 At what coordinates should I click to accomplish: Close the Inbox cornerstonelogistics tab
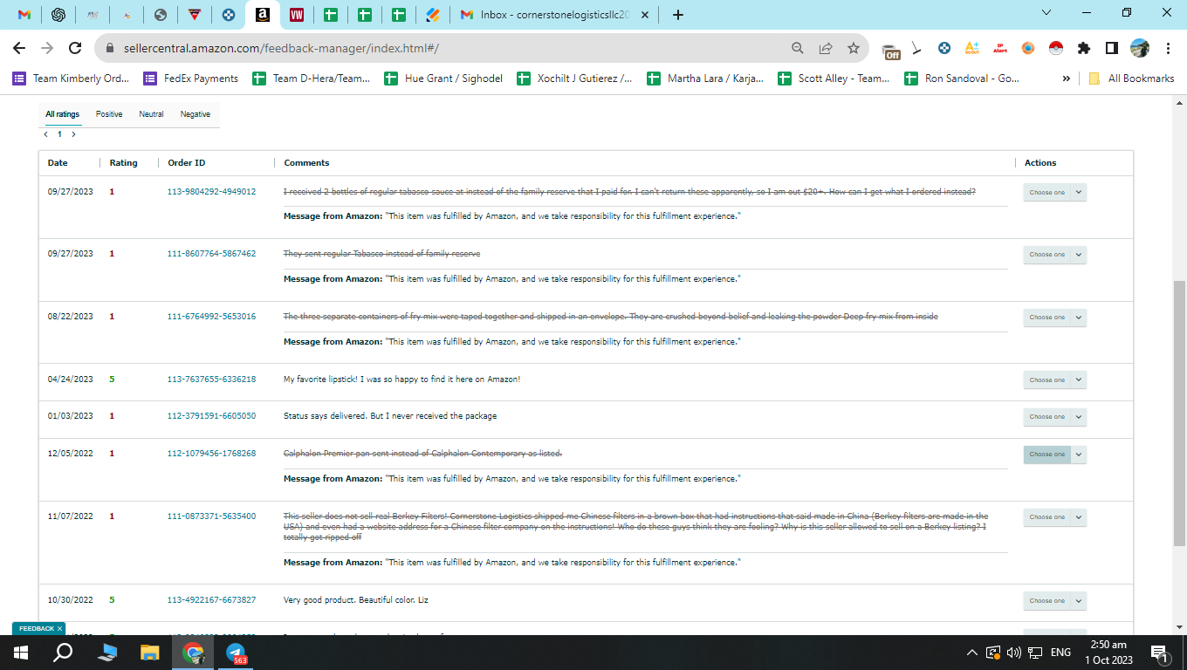coord(644,15)
